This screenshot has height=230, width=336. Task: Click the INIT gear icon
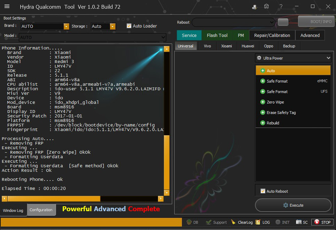(278, 222)
